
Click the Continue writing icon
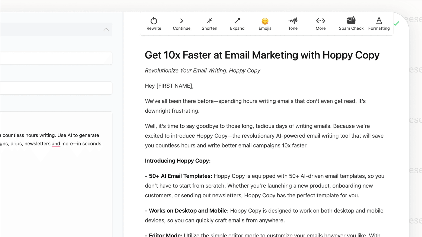click(181, 24)
